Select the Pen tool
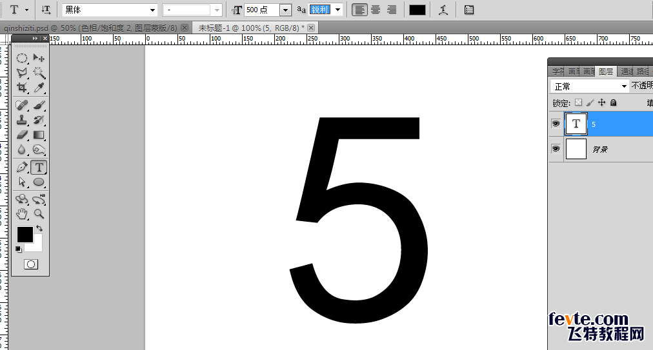This screenshot has height=350, width=653. pyautogui.click(x=22, y=168)
